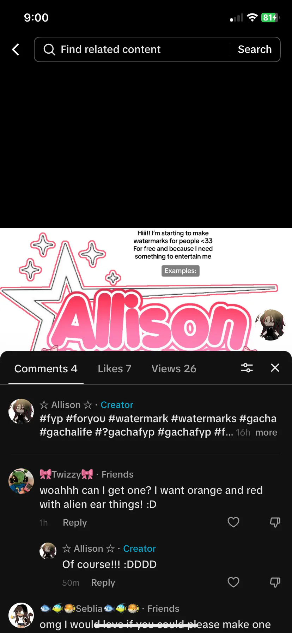Reply to Twizzy's comment
The height and width of the screenshot is (633, 292).
point(75,522)
